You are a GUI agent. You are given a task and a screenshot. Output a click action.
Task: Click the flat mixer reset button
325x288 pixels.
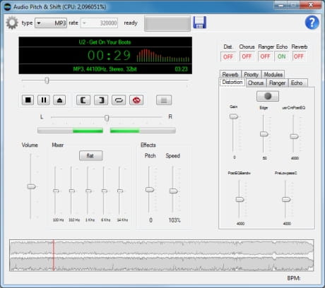pos(90,156)
